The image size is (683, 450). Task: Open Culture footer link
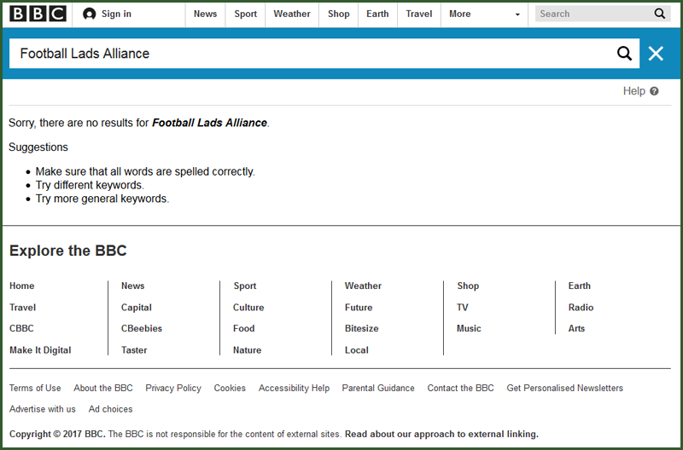pyautogui.click(x=248, y=308)
